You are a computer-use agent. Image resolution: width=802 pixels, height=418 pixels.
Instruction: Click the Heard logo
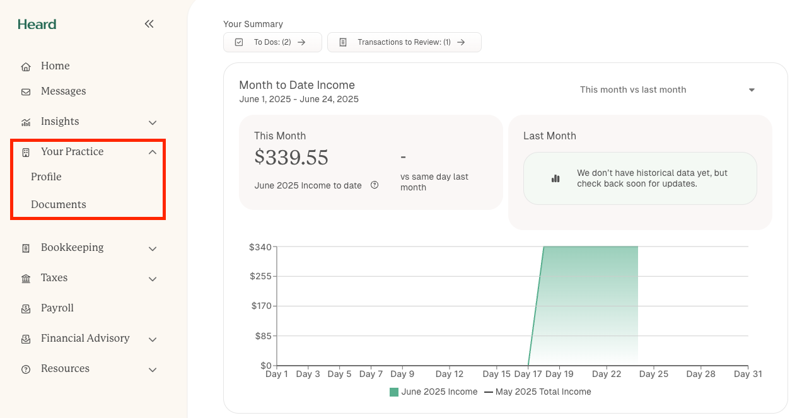[x=36, y=24]
